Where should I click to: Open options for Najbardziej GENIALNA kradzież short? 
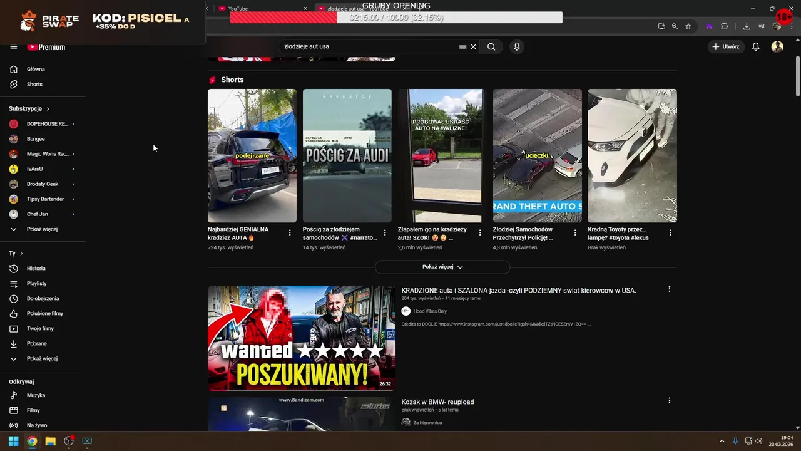coord(290,233)
